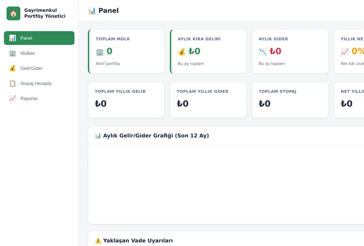Click the TOPLAM YILLIK GELİR label
Screen dimensions: 364x246
[x=120, y=91]
